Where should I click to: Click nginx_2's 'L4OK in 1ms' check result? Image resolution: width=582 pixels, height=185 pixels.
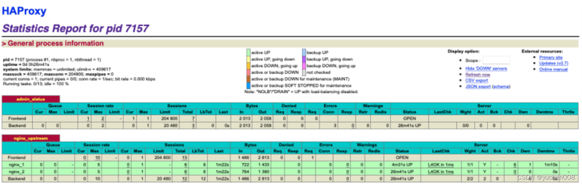click(x=441, y=172)
